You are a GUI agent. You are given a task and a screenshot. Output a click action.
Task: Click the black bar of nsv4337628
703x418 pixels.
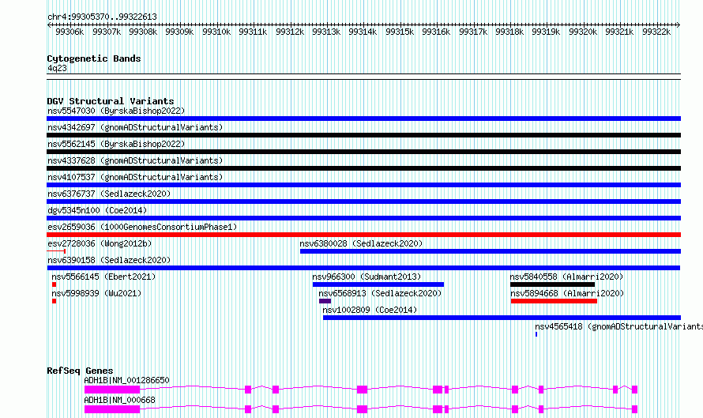click(363, 168)
